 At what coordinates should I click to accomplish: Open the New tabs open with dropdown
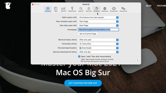(98, 25)
